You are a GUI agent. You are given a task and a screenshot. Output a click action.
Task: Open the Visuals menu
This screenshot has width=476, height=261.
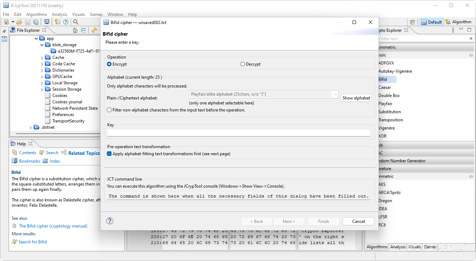tap(79, 14)
